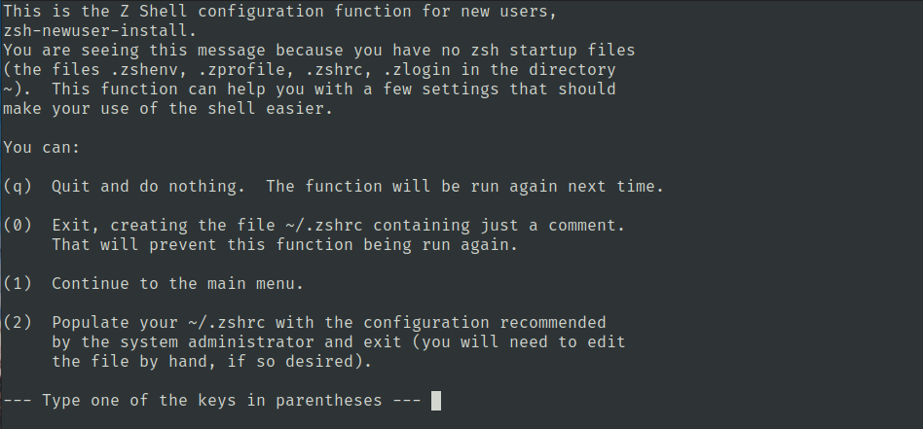This screenshot has width=923, height=429.
Task: Click the blinking cursor block at the prompt
Action: (435, 401)
